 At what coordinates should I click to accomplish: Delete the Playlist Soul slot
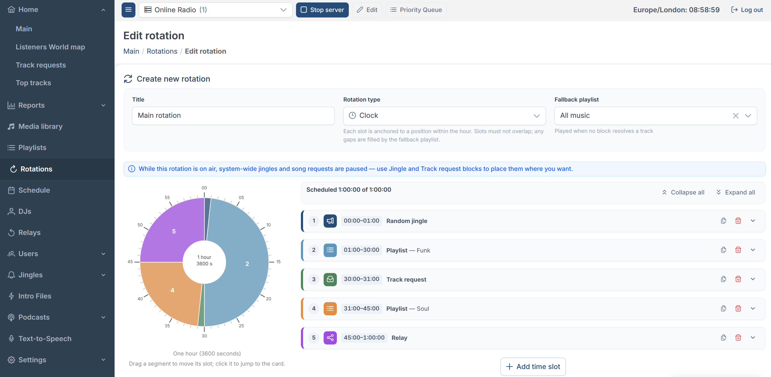click(738, 309)
